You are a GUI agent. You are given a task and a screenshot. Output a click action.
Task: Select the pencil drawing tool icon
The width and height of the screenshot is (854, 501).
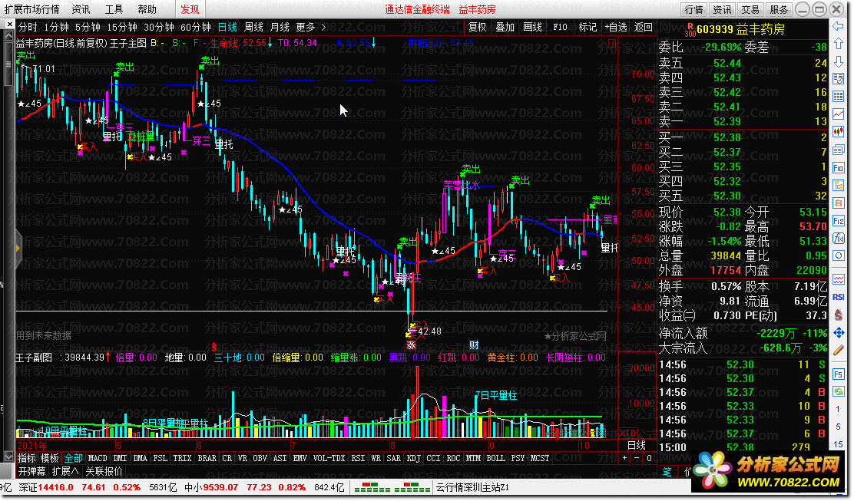point(838,350)
